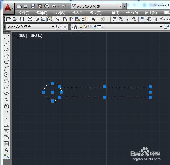This screenshot has height=165, width=170.
Task: Click the Add Selected tool
Action: (6, 156)
